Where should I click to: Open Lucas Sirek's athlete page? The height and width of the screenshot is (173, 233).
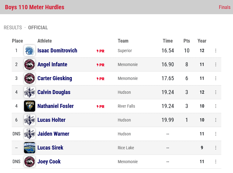coord(50,148)
